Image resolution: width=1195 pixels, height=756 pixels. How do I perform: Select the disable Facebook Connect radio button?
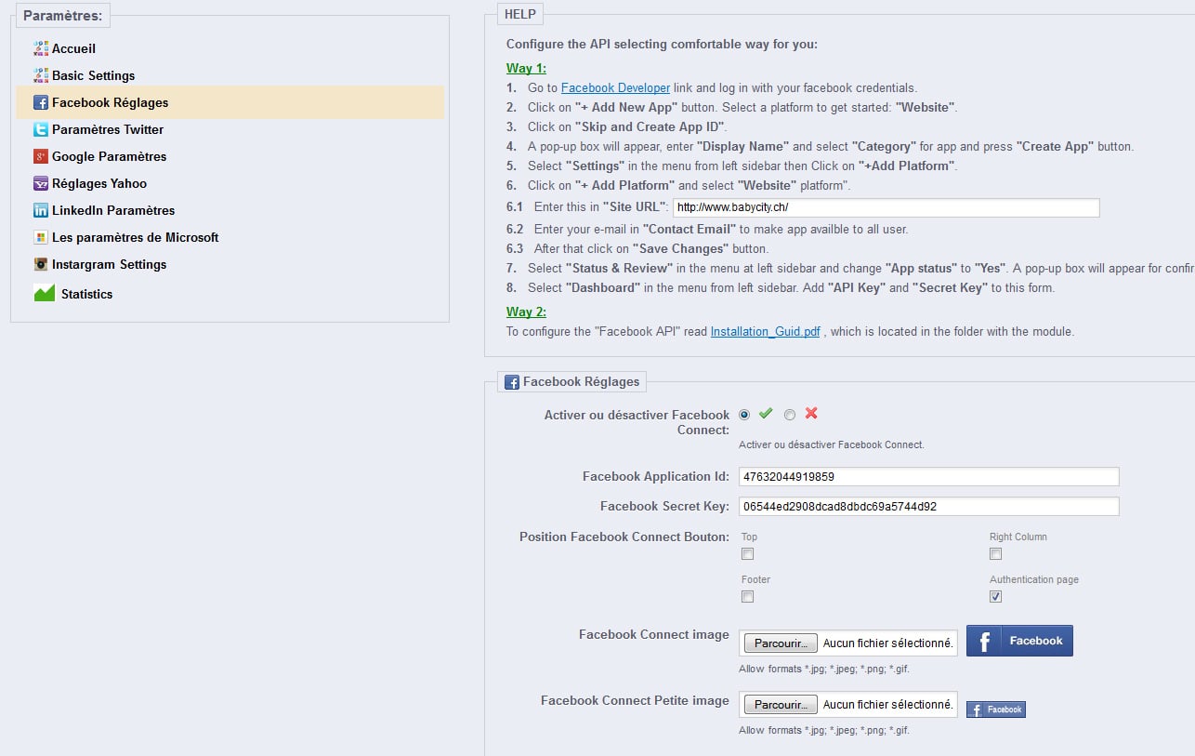pyautogui.click(x=790, y=415)
